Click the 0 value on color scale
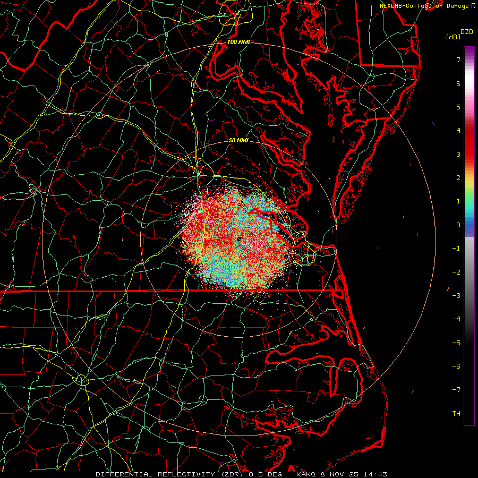Viewport: 478px width, 478px height. [458, 225]
